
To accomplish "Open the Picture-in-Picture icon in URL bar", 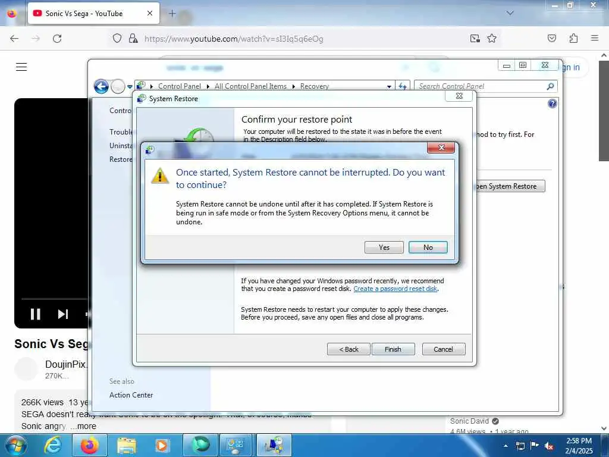I will point(475,39).
